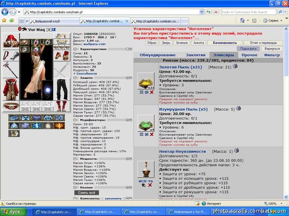This screenshot has width=289, height=216.
Task: Click the выбрать счёт bank link
Action: 94,44
